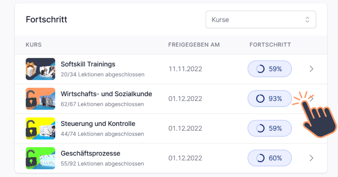The image size is (338, 177).
Task: Click the yellow Steuerung und Kontrolle thumbnail
Action: pyautogui.click(x=41, y=129)
